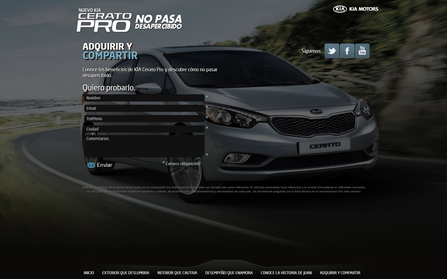Click inside the Comentarios text area

point(144,146)
